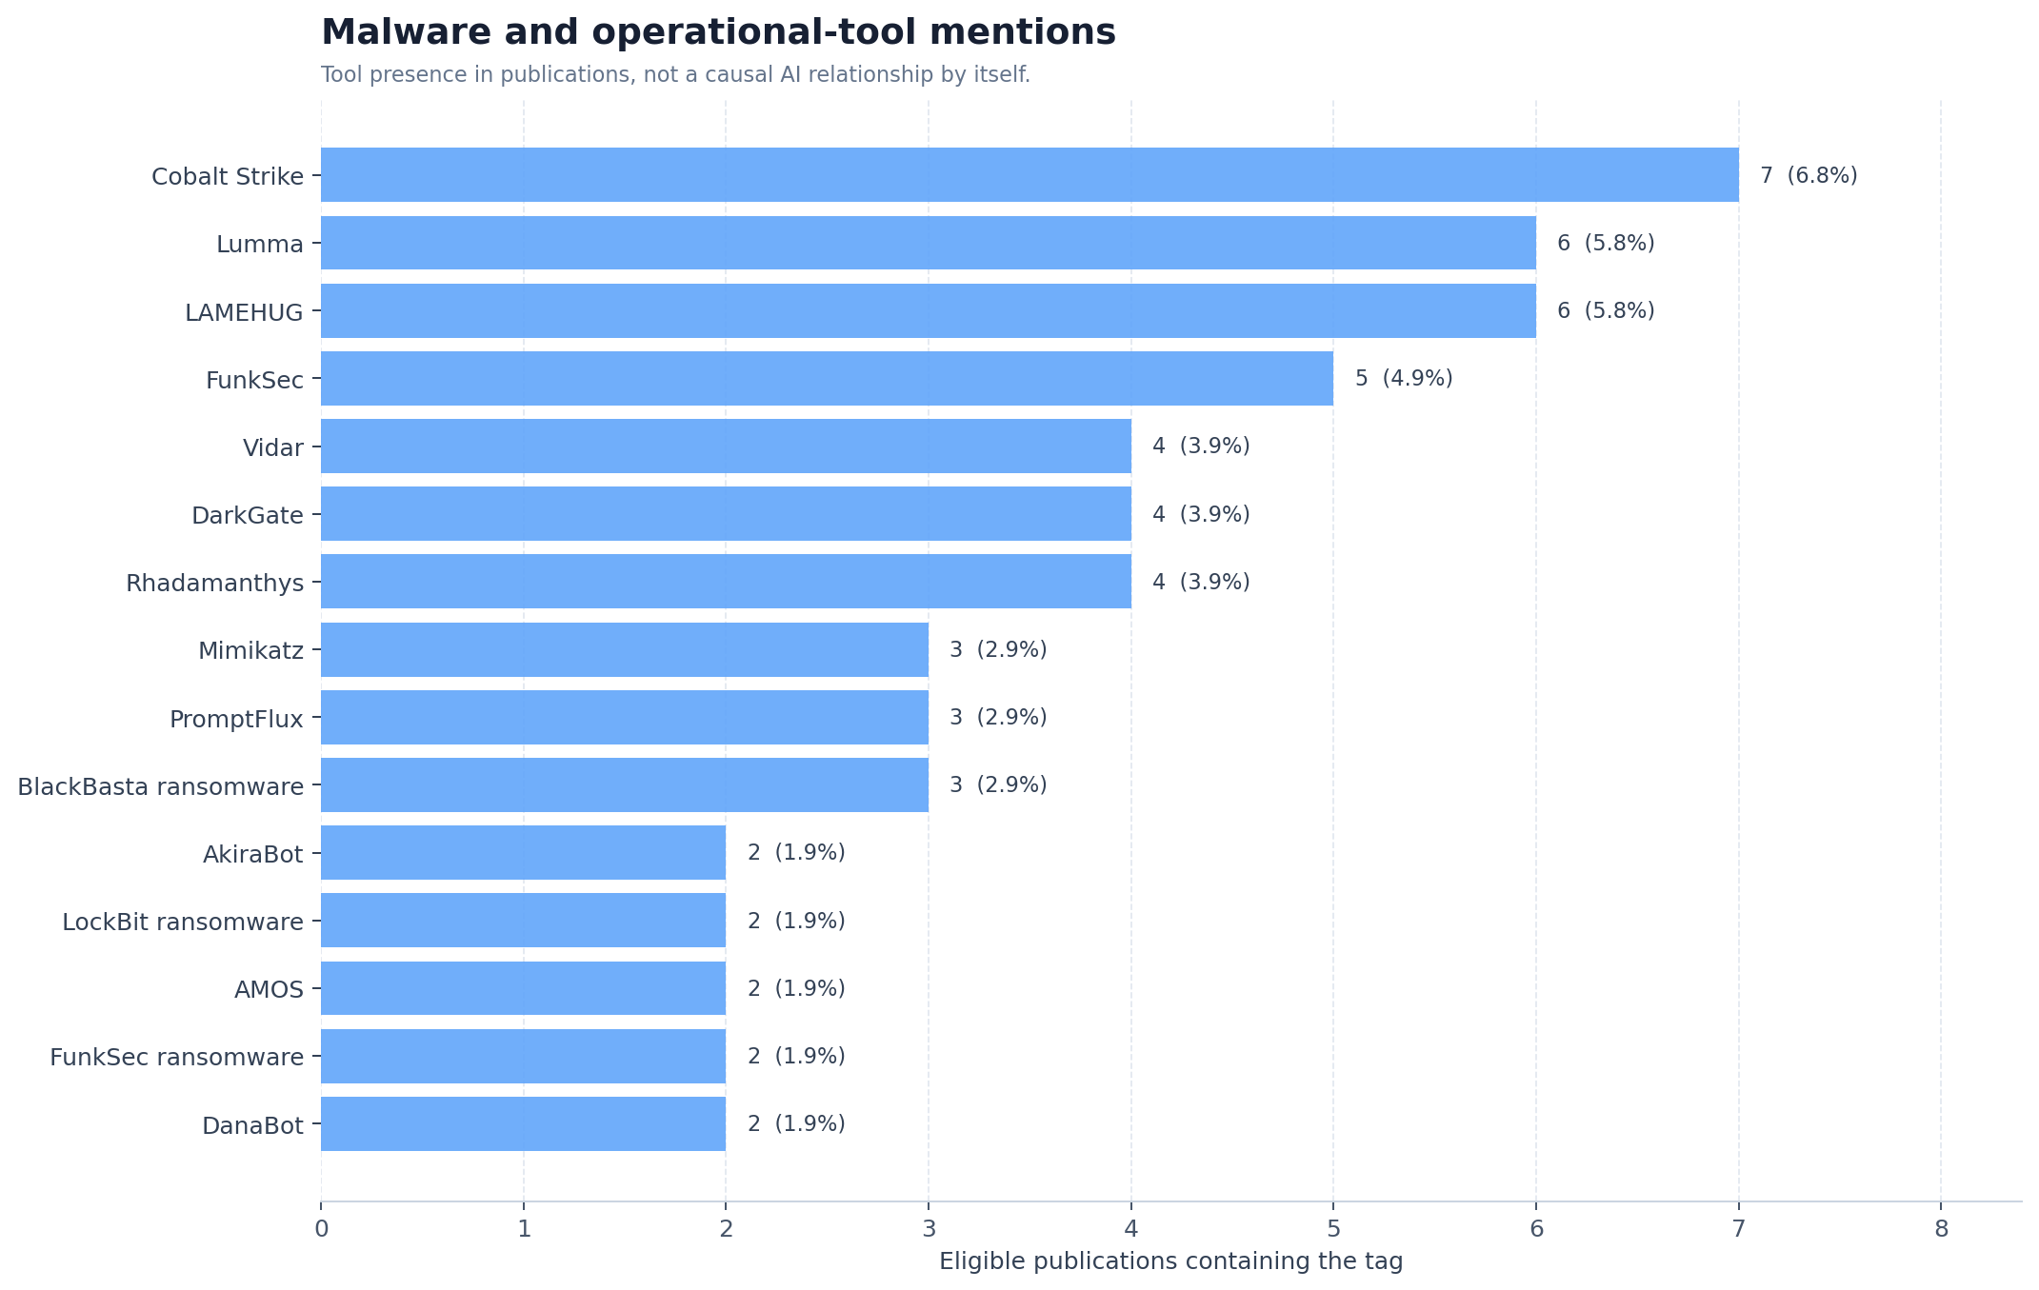
Task: Select the PromptFlux axis label
Action: click(236, 719)
